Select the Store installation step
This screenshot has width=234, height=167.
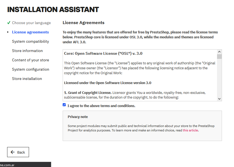coord(27,79)
